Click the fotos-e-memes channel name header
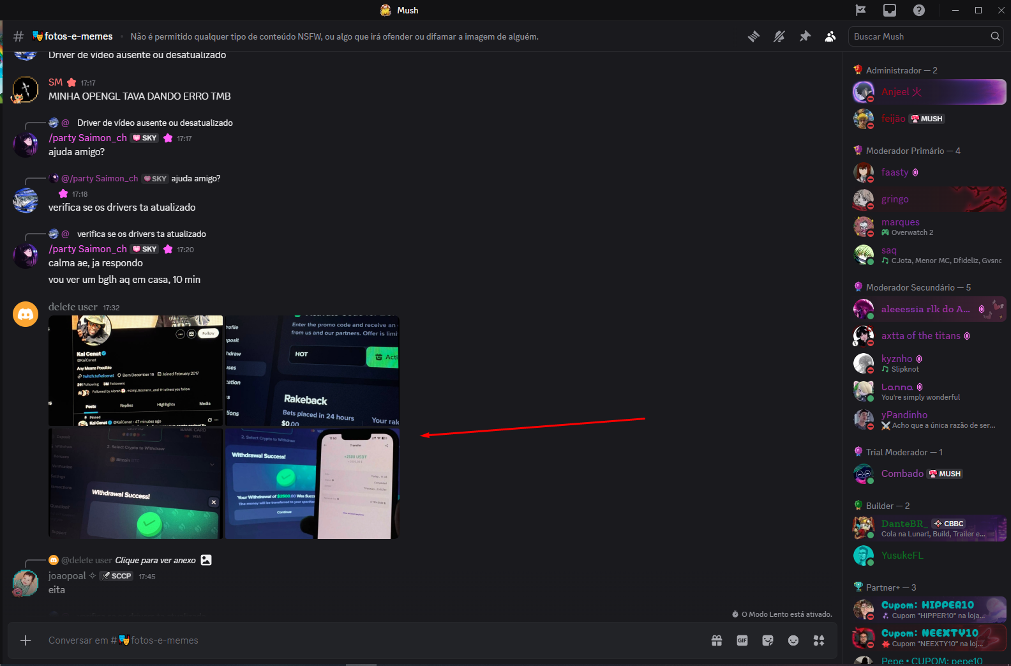This screenshot has height=666, width=1011. click(79, 36)
